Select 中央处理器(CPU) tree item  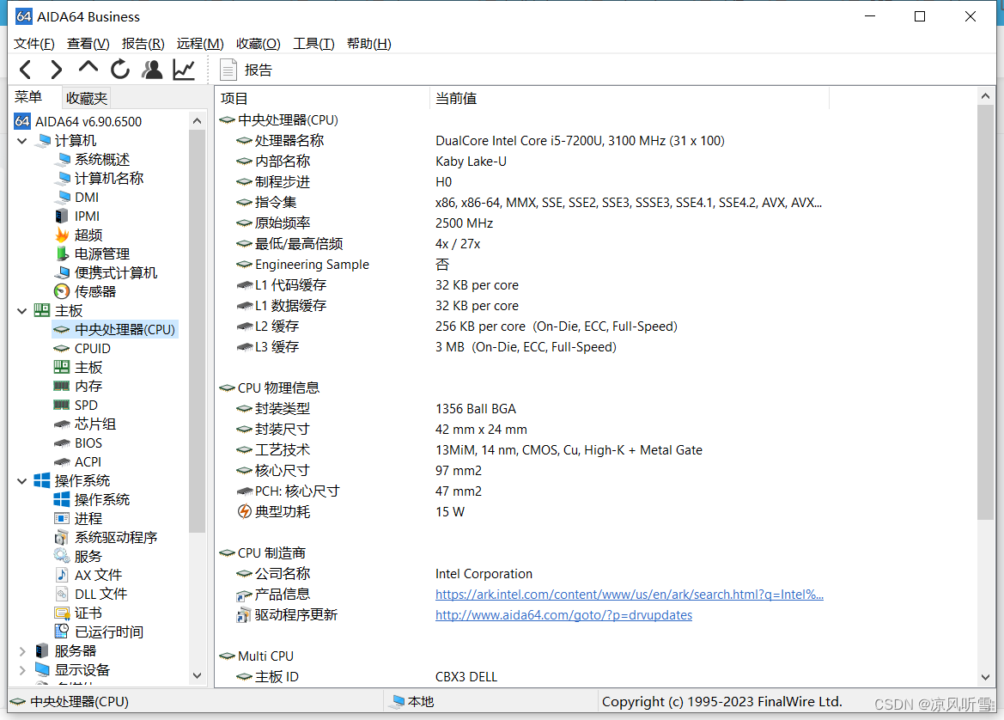114,329
